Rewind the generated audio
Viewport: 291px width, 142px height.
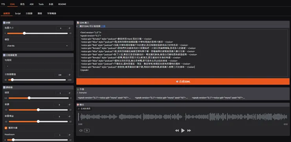pos(177,131)
